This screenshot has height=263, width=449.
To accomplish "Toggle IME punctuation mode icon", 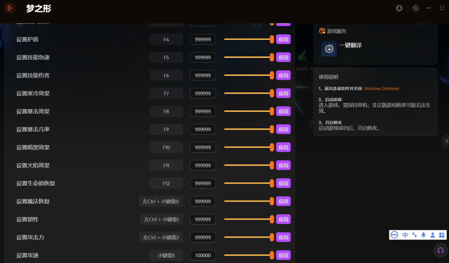I will click(414, 235).
